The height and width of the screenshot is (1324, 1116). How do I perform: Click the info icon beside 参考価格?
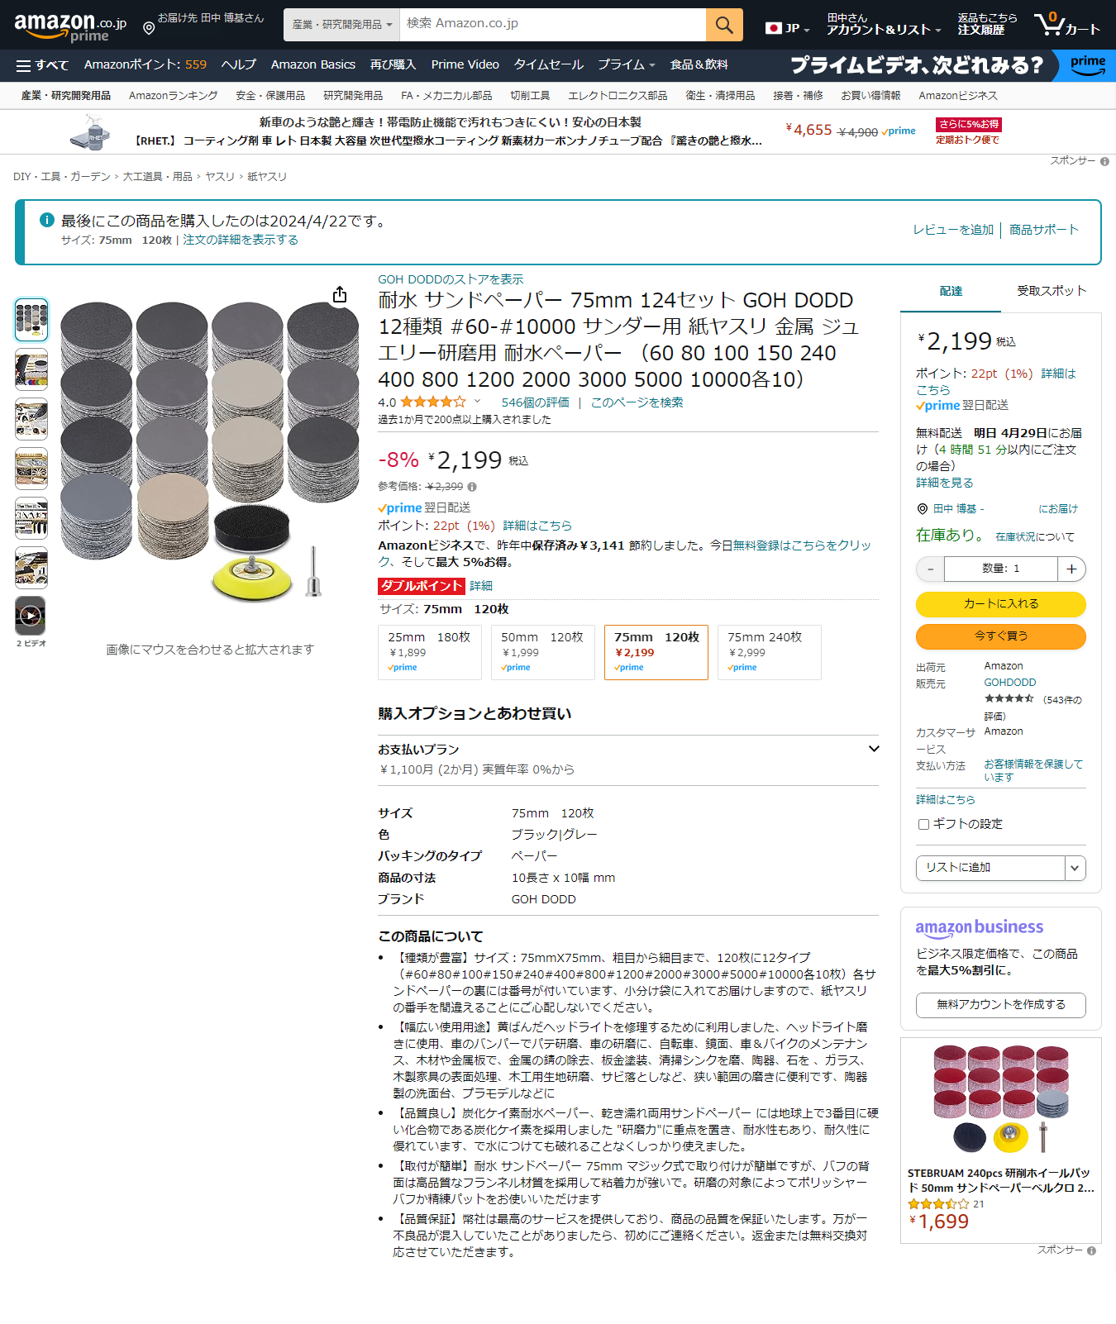click(472, 487)
